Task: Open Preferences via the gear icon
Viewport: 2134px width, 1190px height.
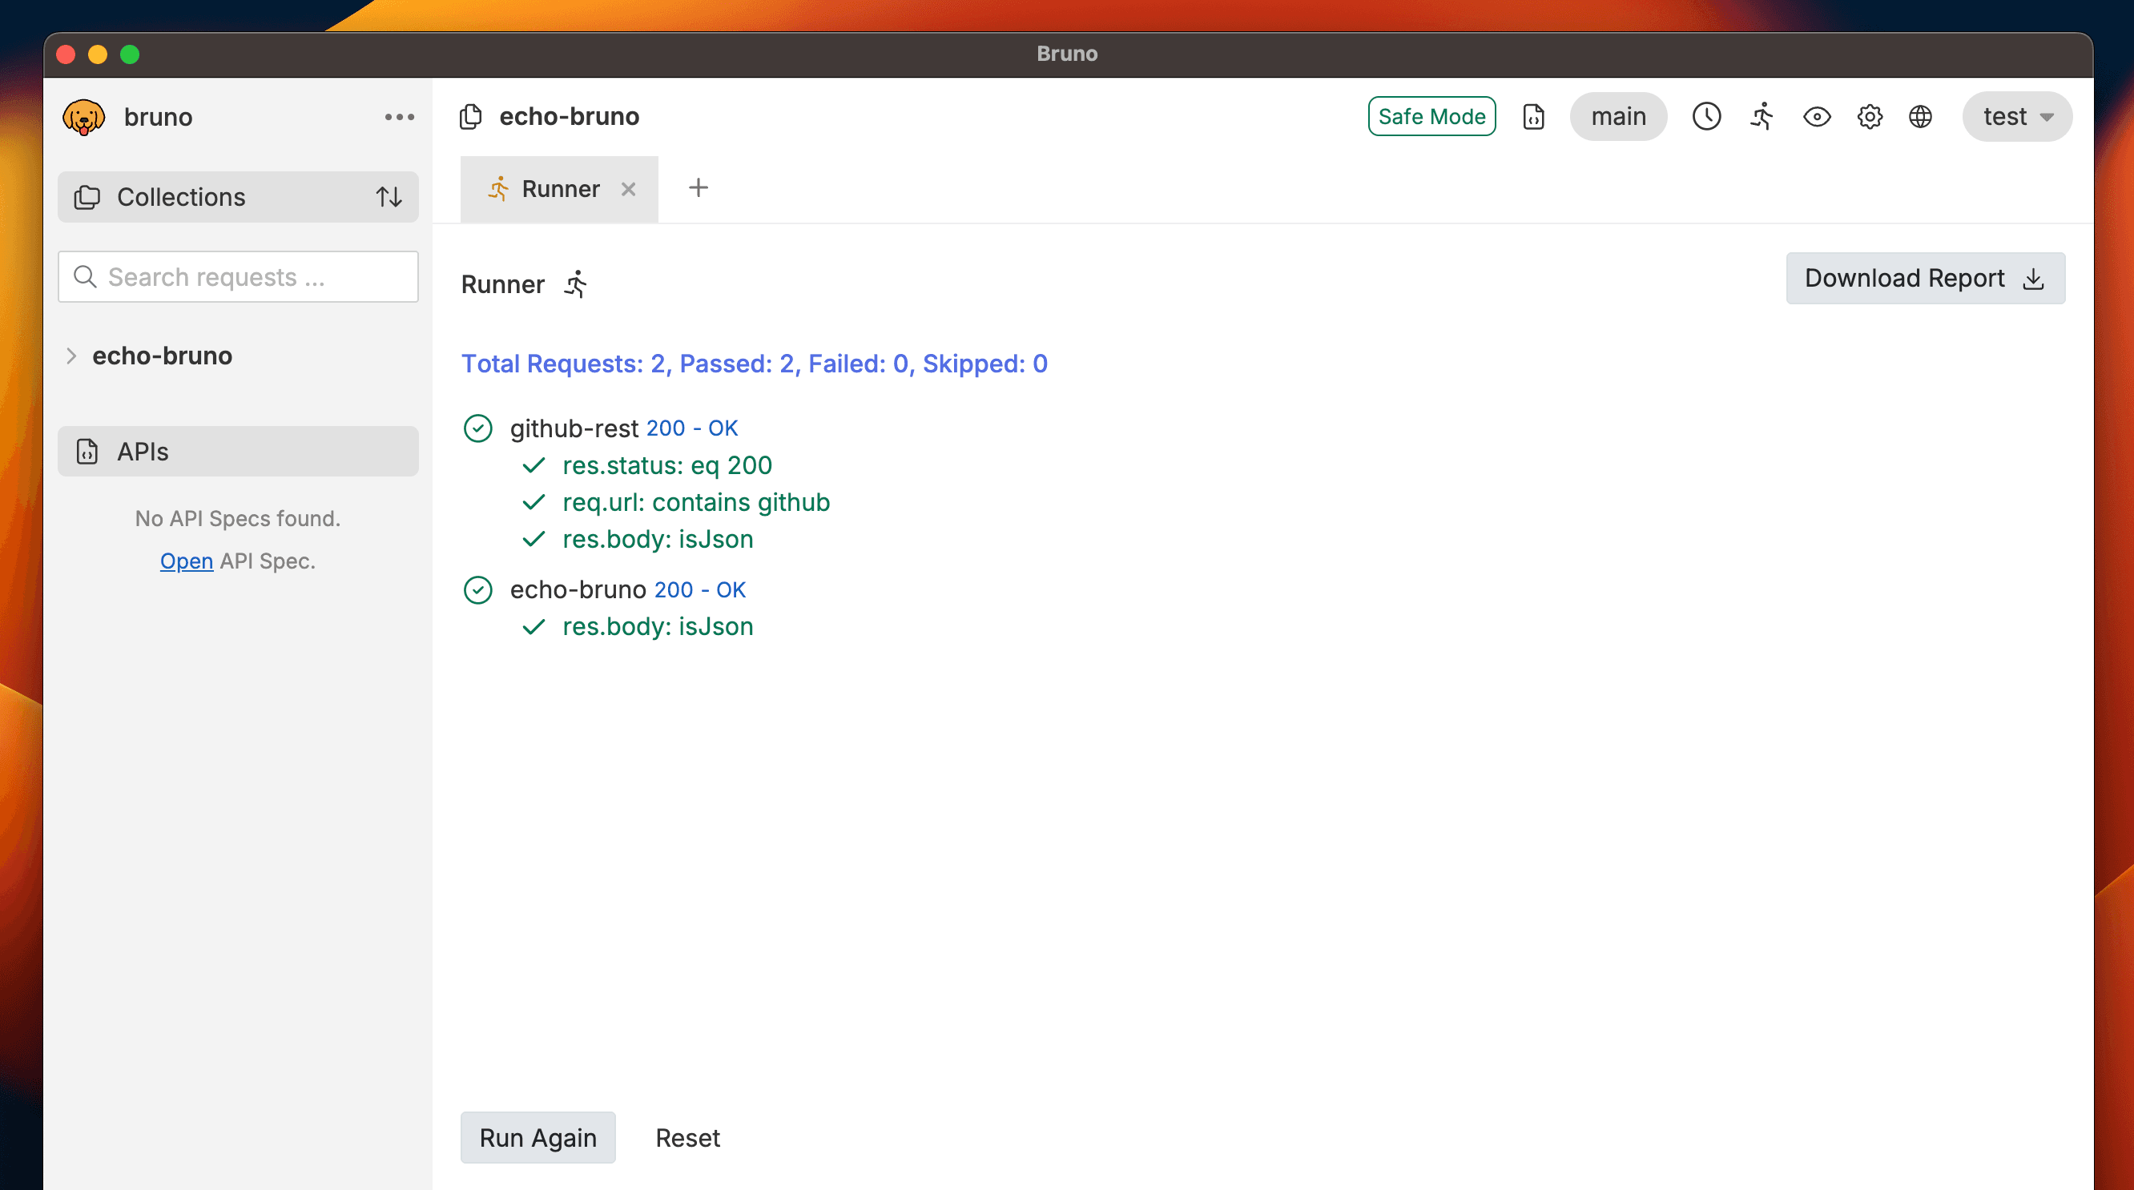Action: pyautogui.click(x=1869, y=117)
